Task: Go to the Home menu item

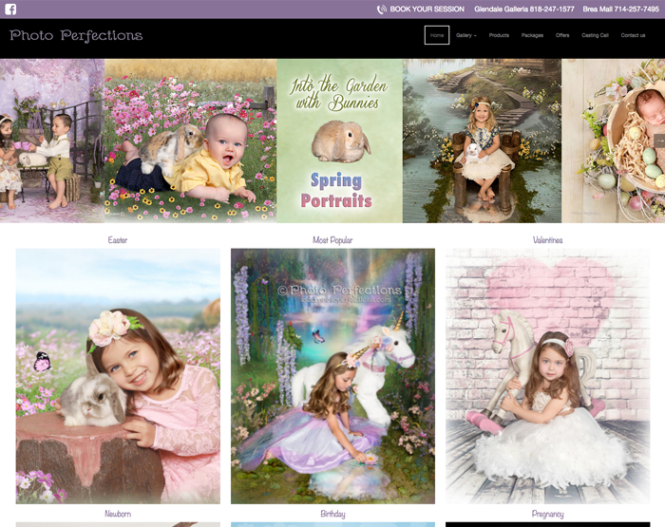Action: [437, 35]
